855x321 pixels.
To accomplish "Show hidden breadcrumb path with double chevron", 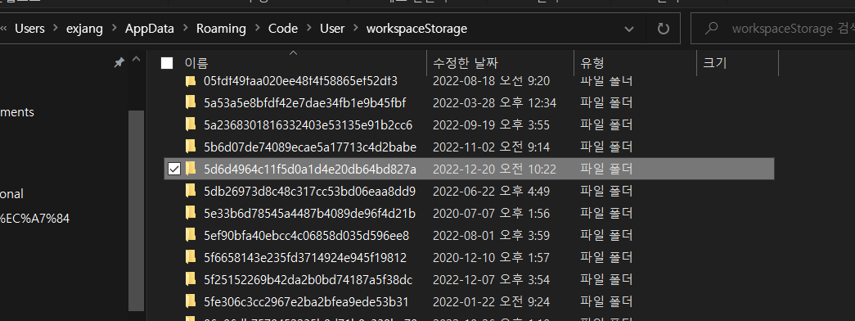I will (x=4, y=29).
